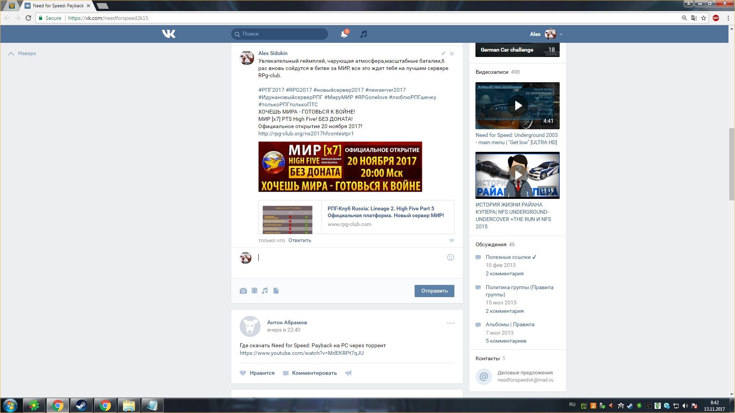Open the VK music player icon
Viewport: 735px width, 413px height.
[364, 34]
